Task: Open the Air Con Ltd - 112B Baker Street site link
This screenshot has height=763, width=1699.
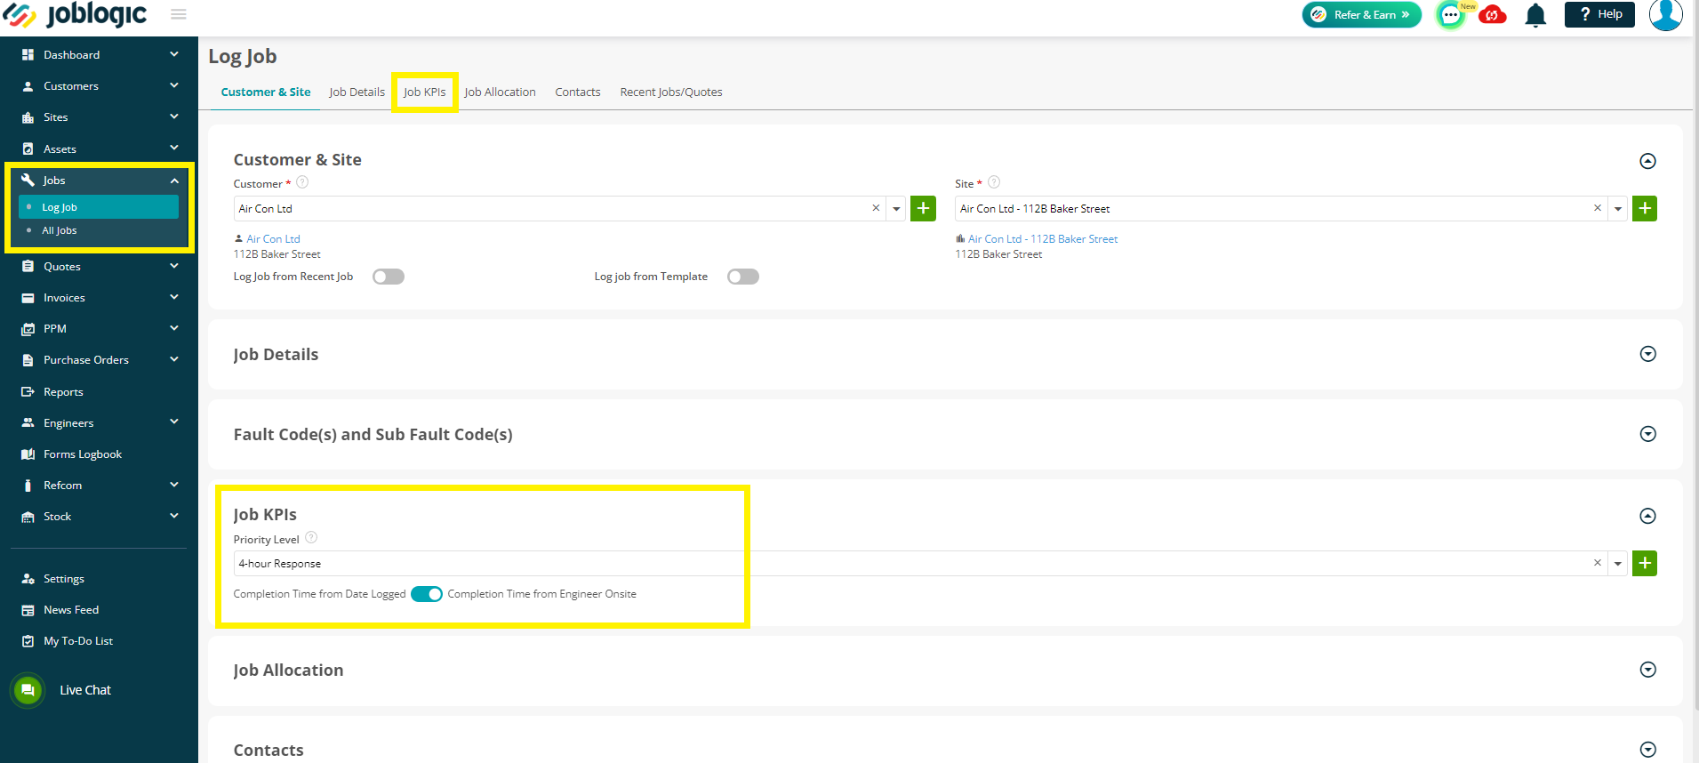Action: 1043,239
